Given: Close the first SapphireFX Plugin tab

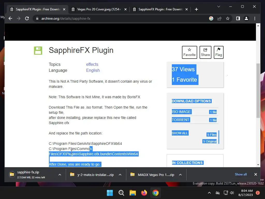Looking at the screenshot, I should [64, 9].
